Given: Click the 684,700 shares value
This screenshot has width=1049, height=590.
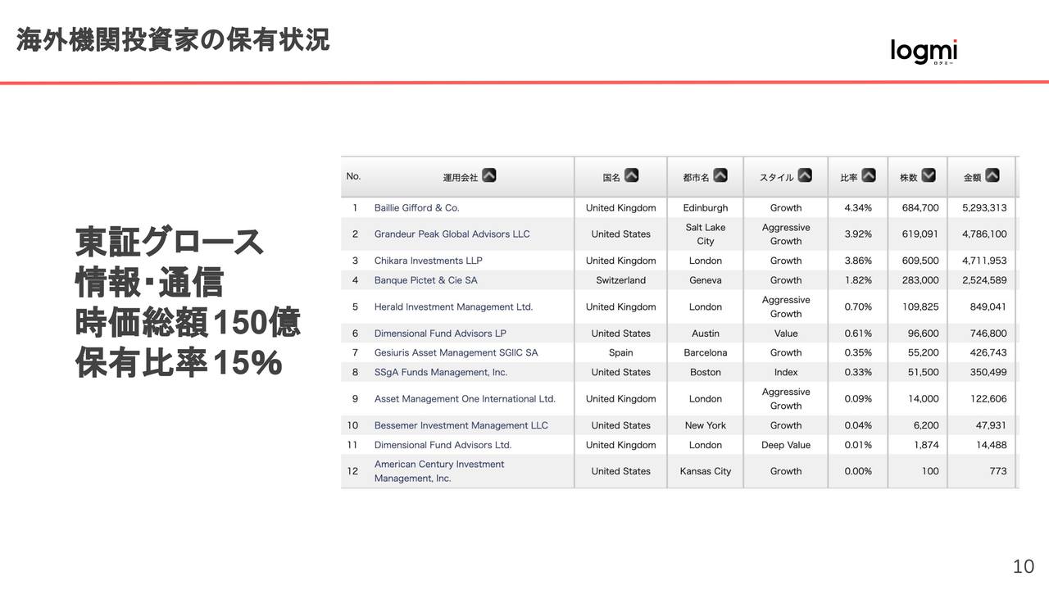Looking at the screenshot, I should (920, 208).
